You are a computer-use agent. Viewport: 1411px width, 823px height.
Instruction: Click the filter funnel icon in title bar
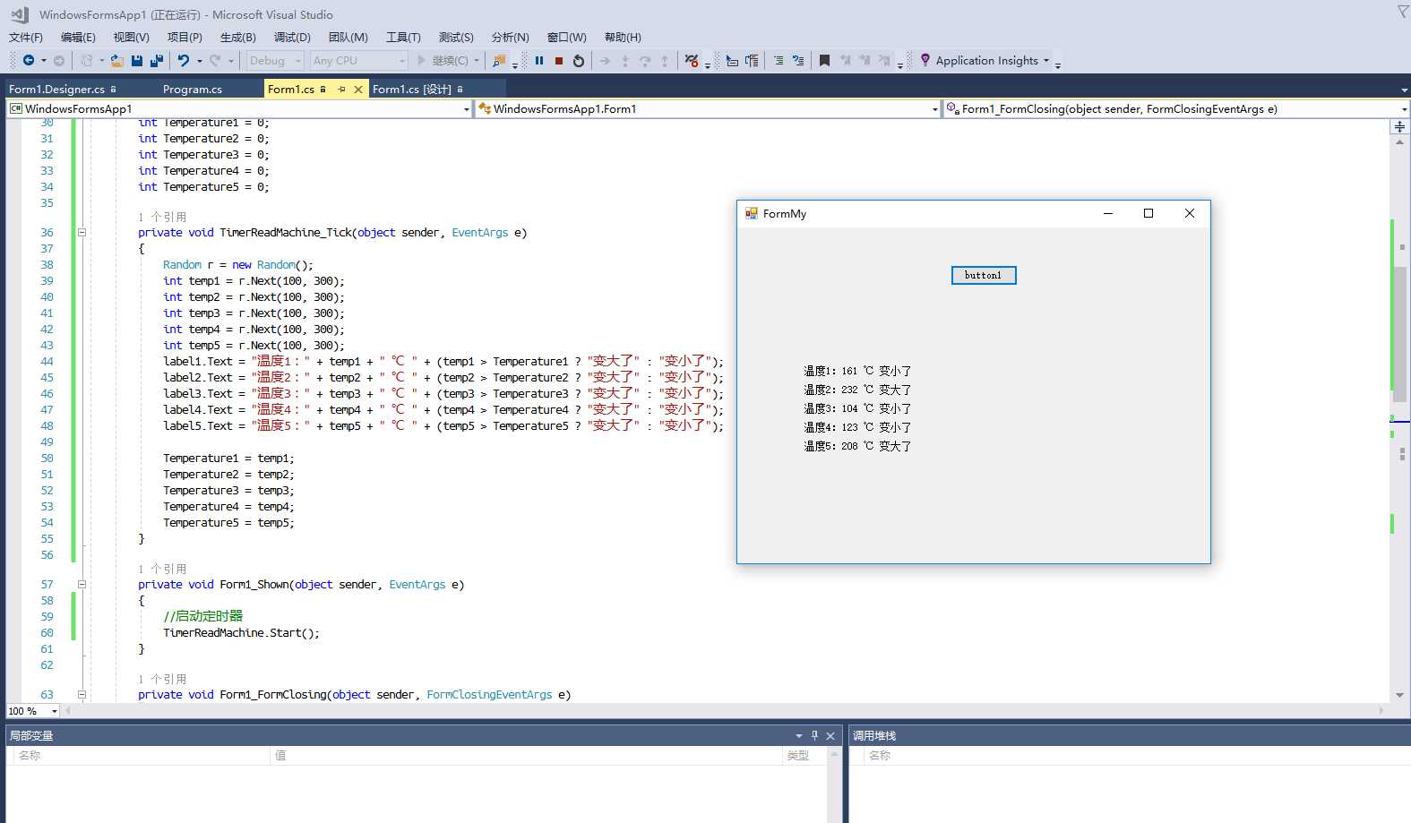tap(1403, 12)
